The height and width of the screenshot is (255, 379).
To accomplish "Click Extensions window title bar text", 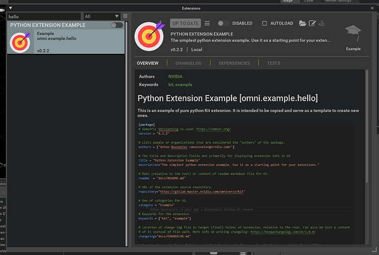I will [x=191, y=8].
